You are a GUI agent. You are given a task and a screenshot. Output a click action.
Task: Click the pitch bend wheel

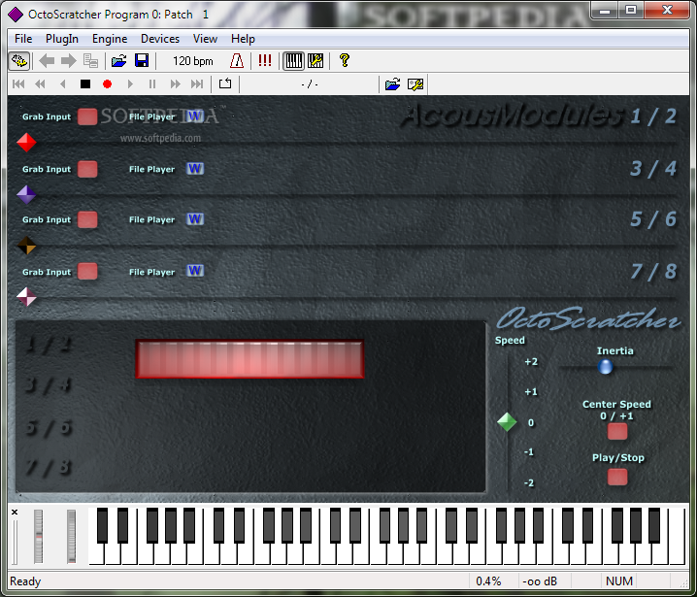39,537
